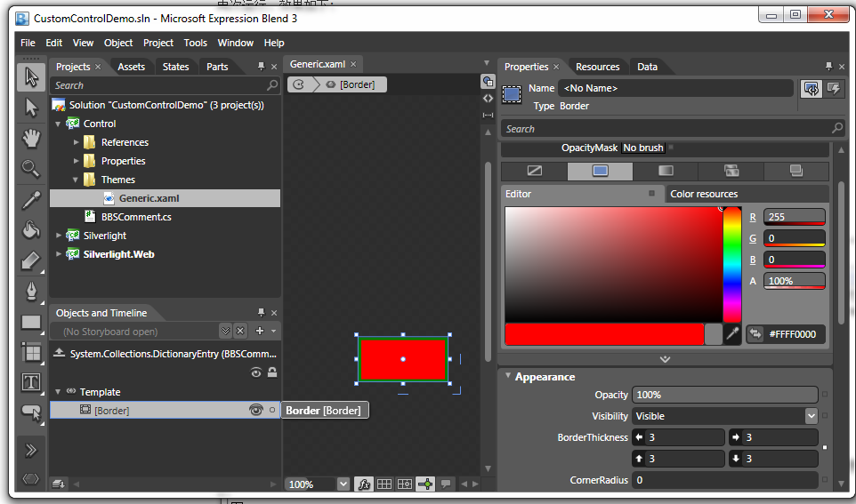This screenshot has height=504, width=856.
Task: Switch to the States tab
Action: 175,67
